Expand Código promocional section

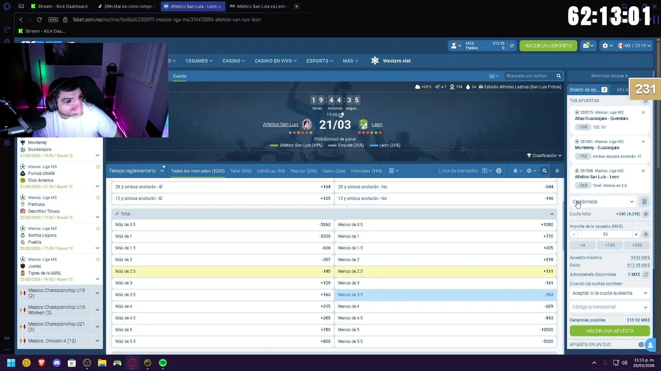click(x=609, y=307)
